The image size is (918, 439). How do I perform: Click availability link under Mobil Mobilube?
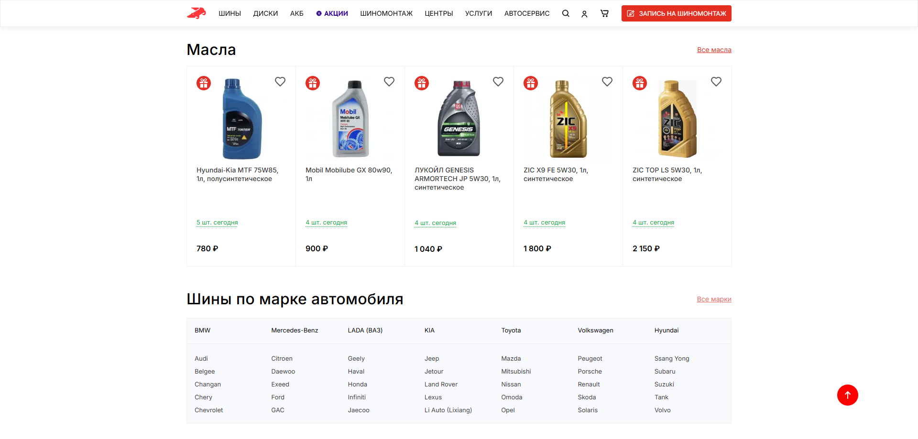click(x=326, y=223)
